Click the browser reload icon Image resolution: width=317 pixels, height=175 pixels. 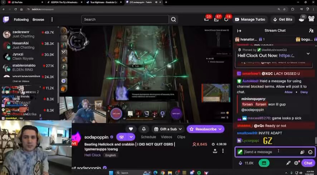click(x=15, y=9)
